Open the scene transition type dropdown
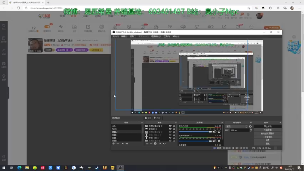 (237, 127)
